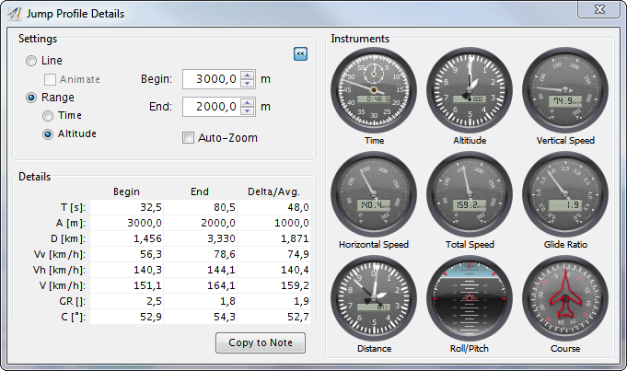
Task: Click the Distance instrument gauge
Action: 374,299
